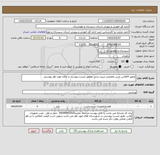This screenshot has height=155, width=160.
Task: Click the quantity cell showing 4 in table
Action: [37, 106]
